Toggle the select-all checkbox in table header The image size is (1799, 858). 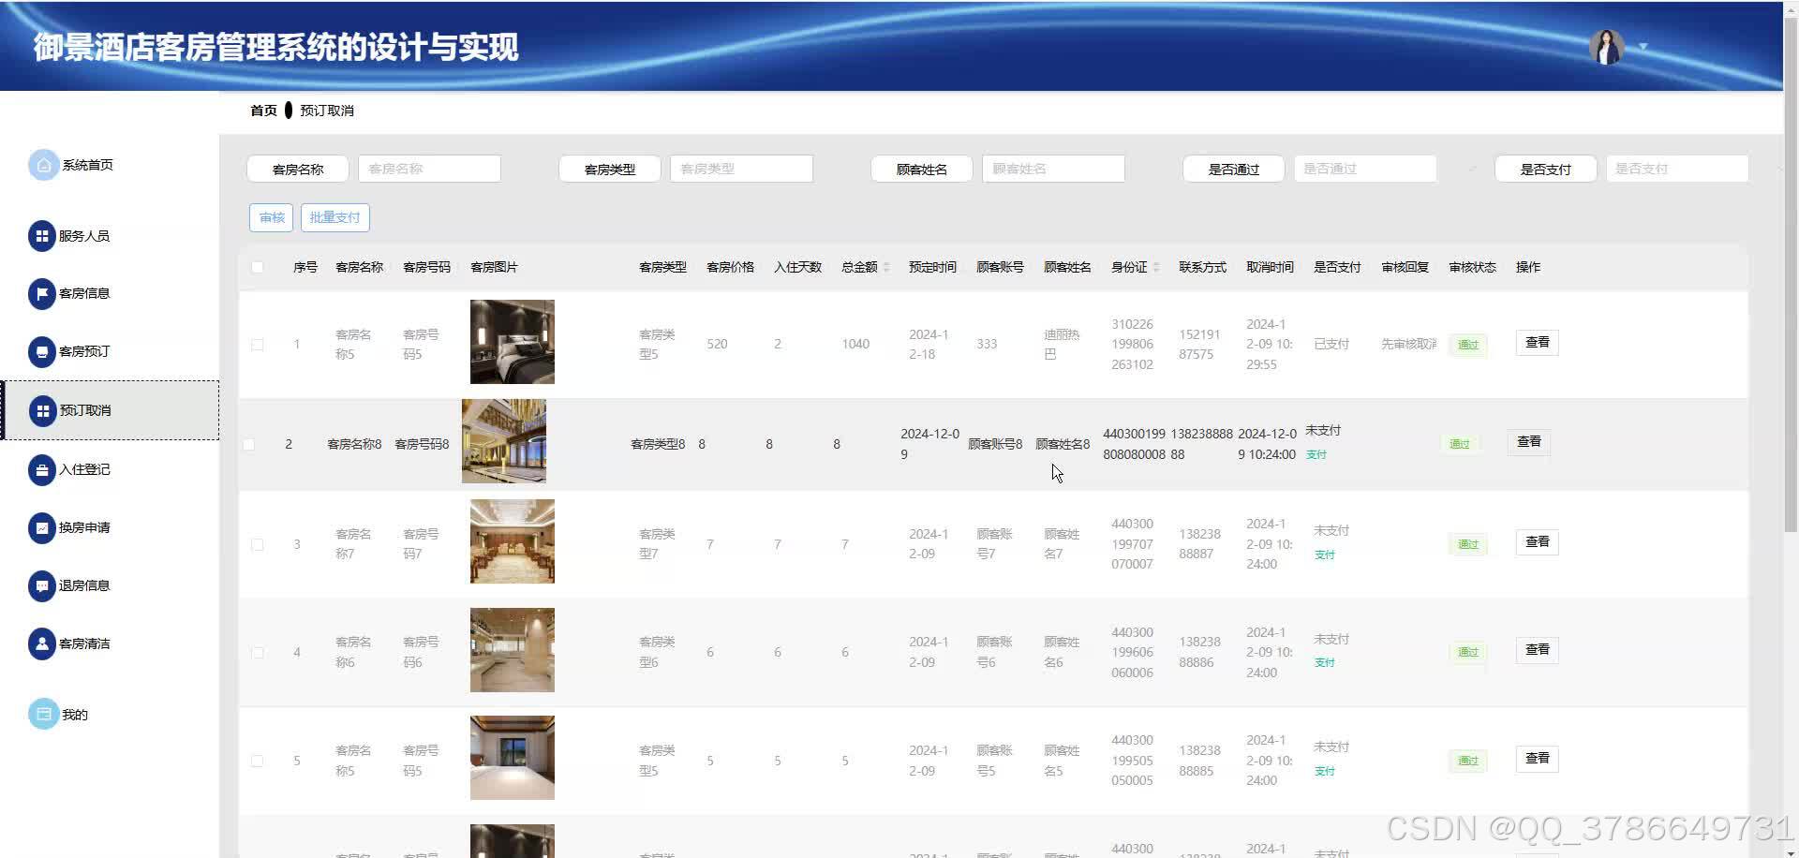click(258, 267)
